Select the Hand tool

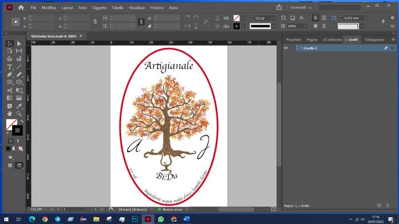point(10,114)
